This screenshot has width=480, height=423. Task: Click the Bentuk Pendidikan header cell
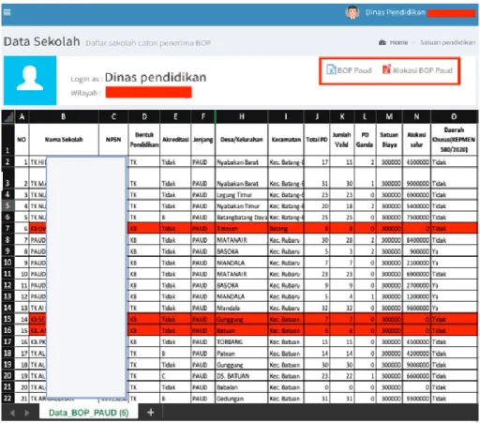click(144, 140)
